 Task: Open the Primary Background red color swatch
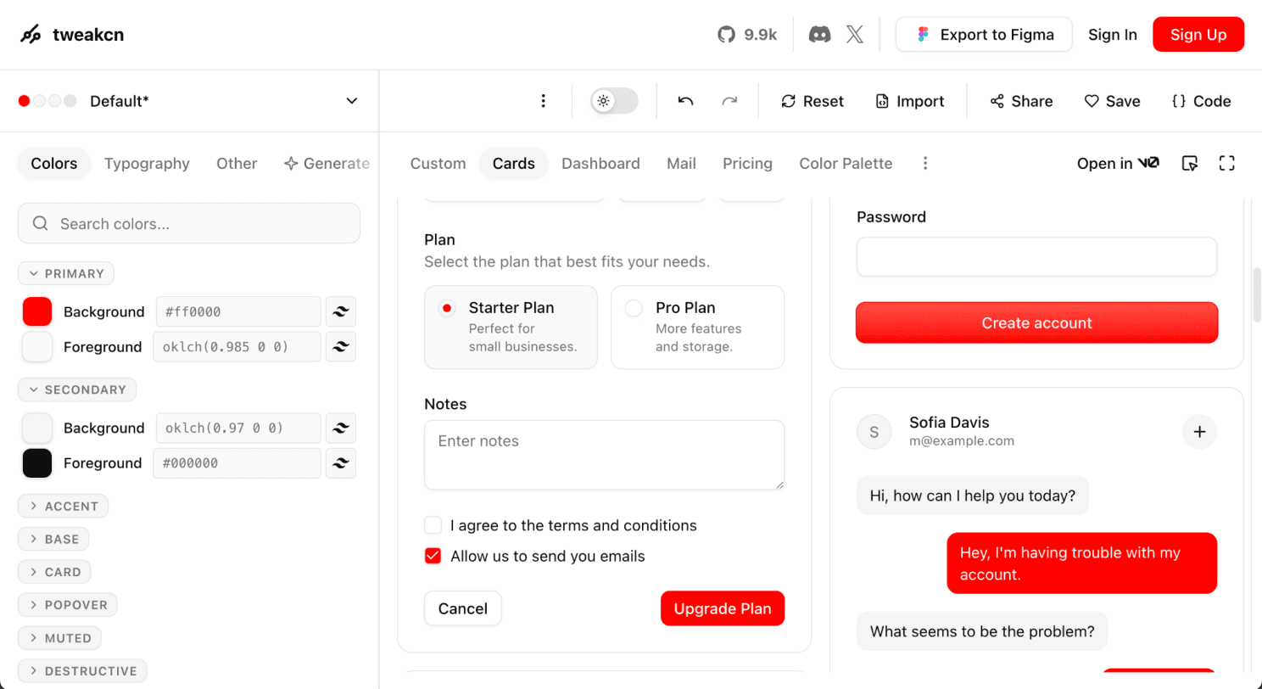[37, 311]
